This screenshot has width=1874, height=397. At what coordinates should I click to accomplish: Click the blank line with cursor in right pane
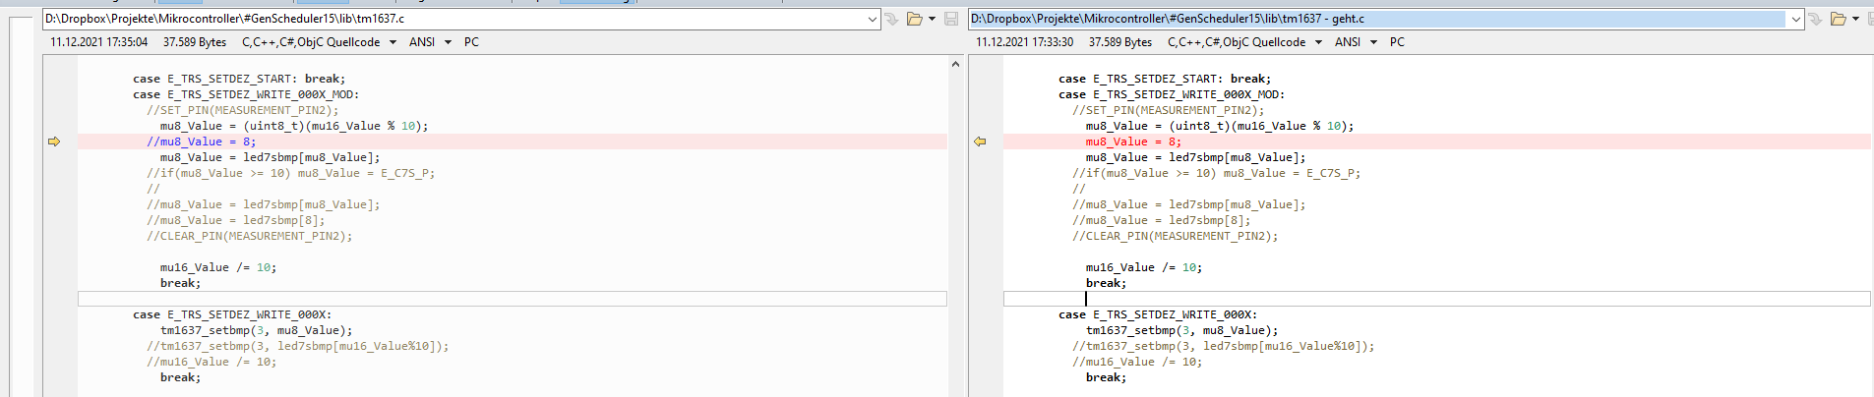point(1437,299)
